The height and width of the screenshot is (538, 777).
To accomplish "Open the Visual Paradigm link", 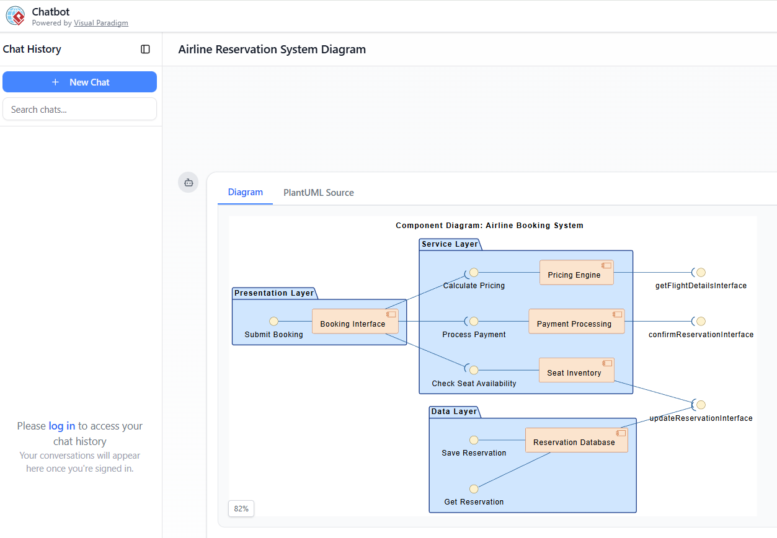I will pyautogui.click(x=101, y=23).
